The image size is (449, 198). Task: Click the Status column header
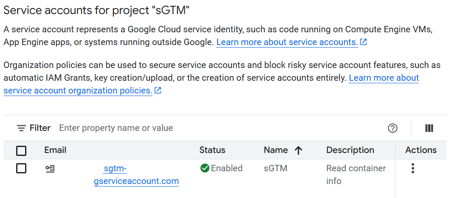tap(212, 150)
